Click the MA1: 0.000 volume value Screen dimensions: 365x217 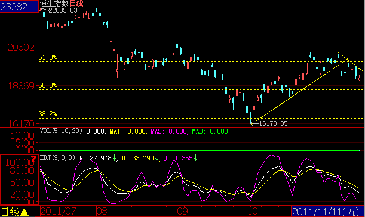(x=128, y=132)
